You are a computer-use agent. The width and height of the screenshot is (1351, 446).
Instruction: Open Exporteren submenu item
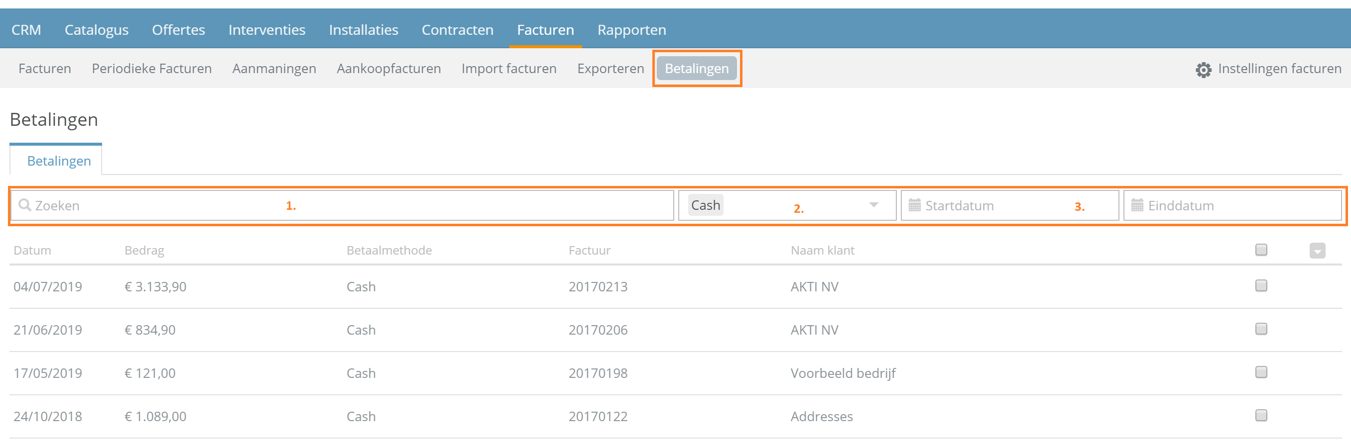[611, 69]
